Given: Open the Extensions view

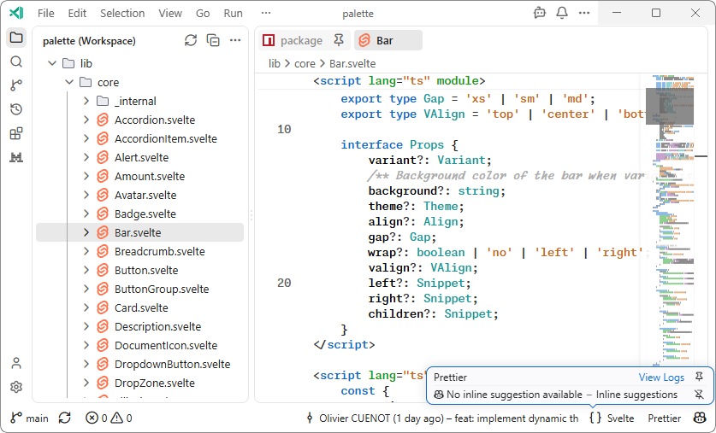Looking at the screenshot, I should point(16,133).
